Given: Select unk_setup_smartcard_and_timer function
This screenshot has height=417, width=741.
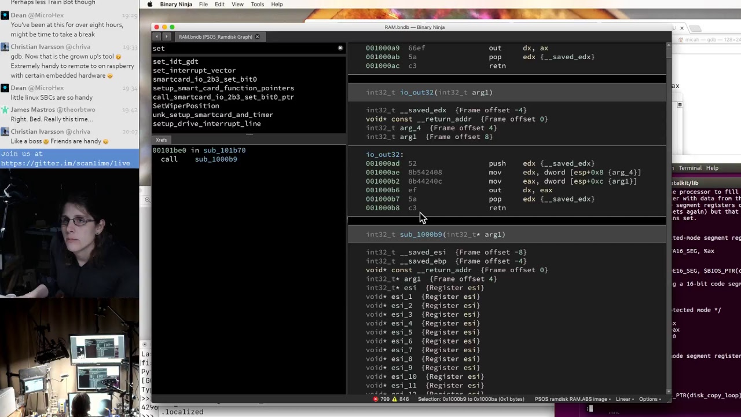Looking at the screenshot, I should point(213,115).
